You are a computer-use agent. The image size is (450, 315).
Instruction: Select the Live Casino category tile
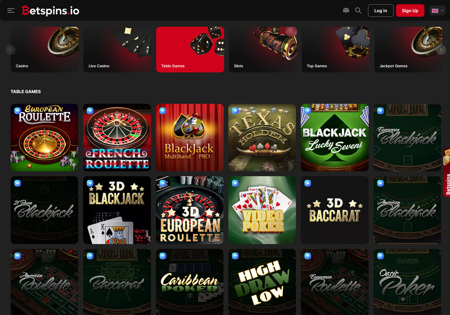click(x=117, y=49)
